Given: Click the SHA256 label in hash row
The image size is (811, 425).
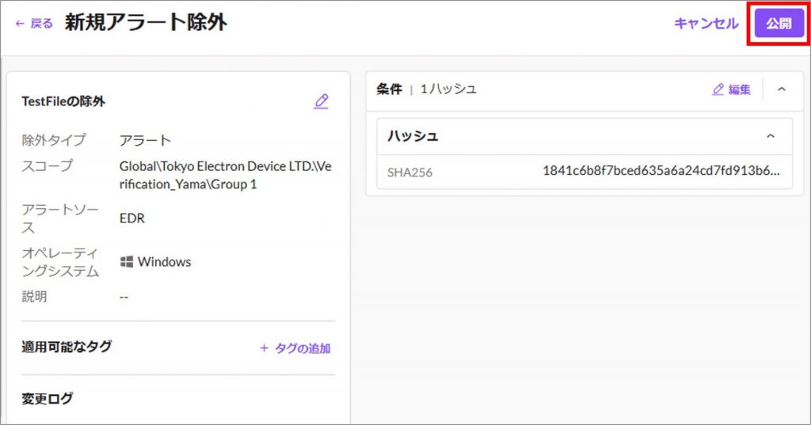Looking at the screenshot, I should click(x=409, y=172).
